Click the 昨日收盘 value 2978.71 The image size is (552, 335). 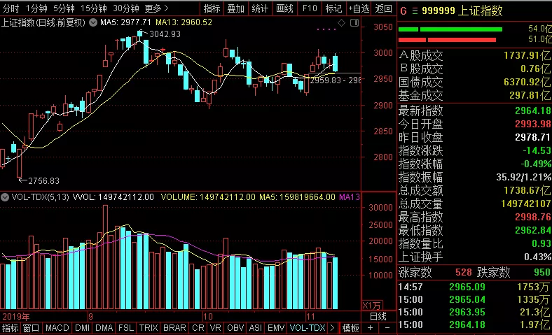pyautogui.click(x=532, y=138)
